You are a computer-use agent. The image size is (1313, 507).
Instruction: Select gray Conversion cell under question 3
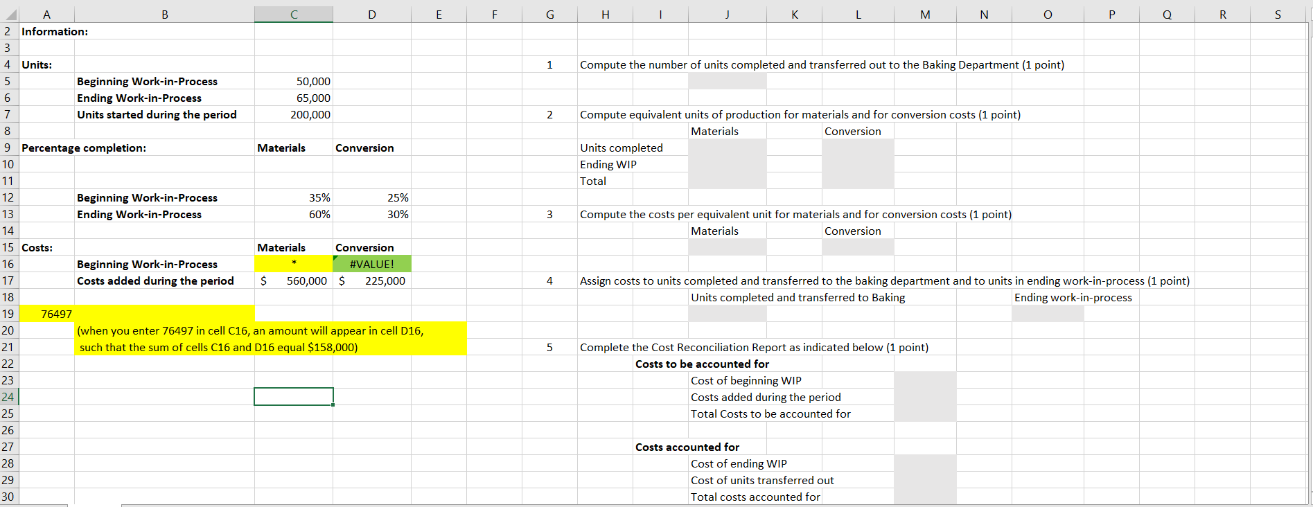858,247
